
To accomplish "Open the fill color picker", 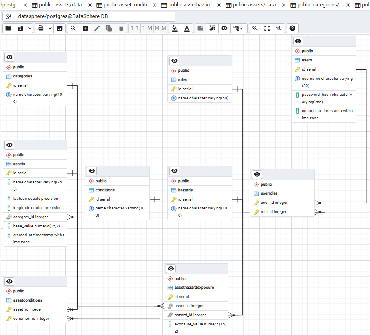I will (x=175, y=28).
